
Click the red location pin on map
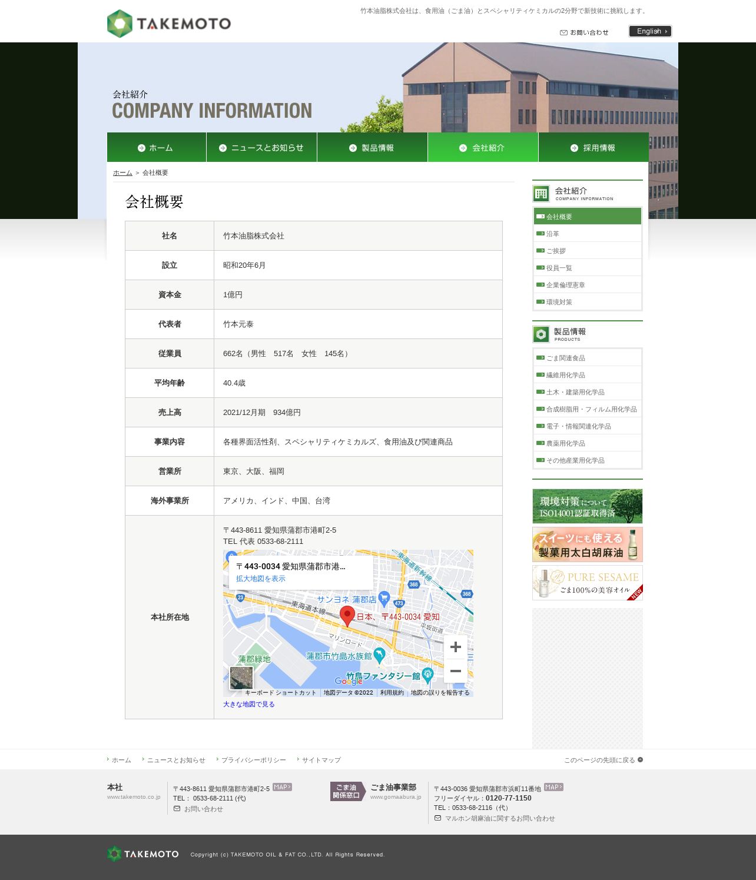click(x=347, y=616)
